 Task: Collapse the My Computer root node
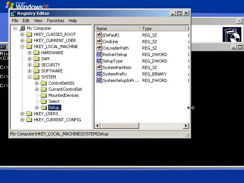(x=15, y=28)
